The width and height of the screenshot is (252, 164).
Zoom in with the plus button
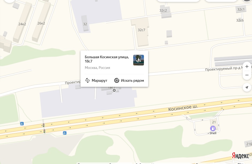(247, 67)
